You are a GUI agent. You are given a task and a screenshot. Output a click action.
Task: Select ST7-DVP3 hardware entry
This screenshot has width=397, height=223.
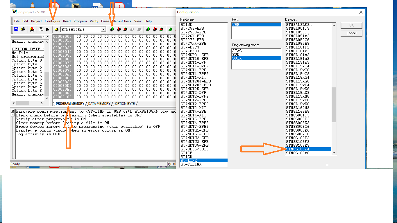click(204, 47)
